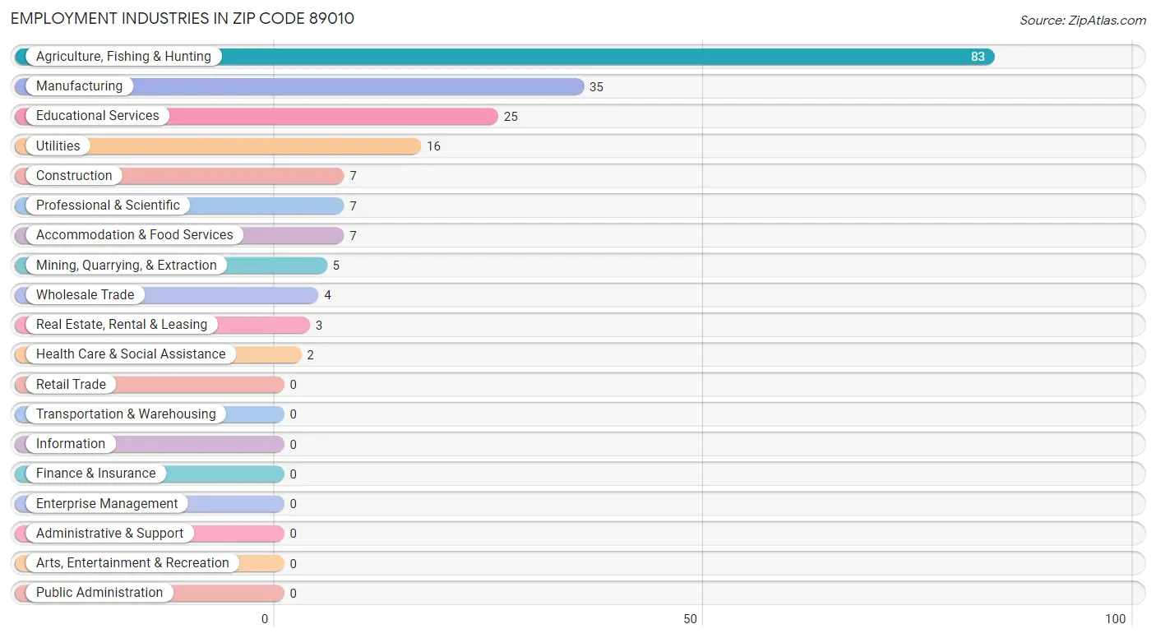
Task: Click the Wholesale Trade label
Action: pyautogui.click(x=85, y=295)
